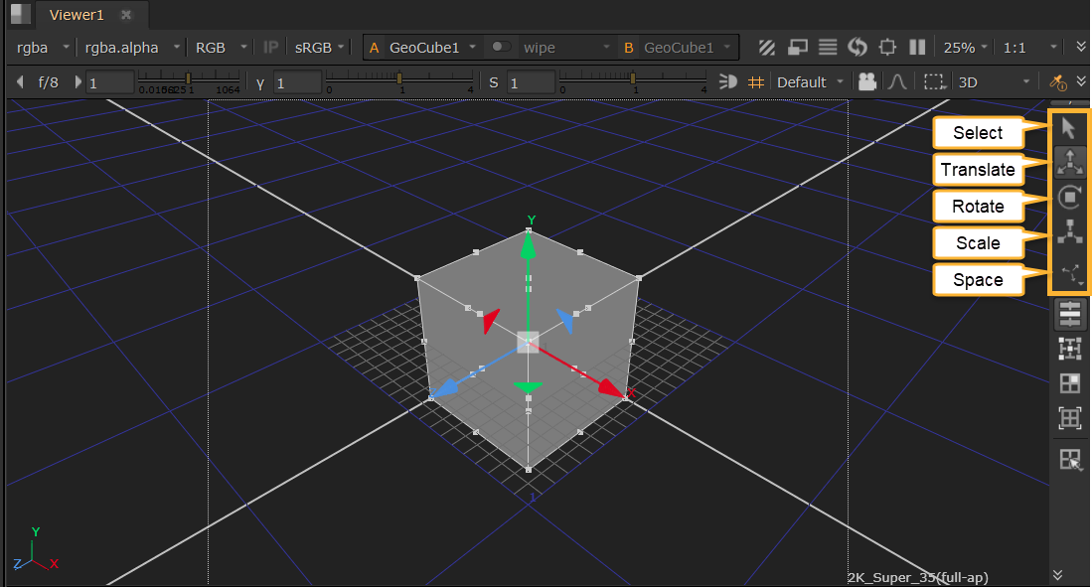Close the Viewer1 tab
Image resolution: width=1092 pixels, height=587 pixels.
pyautogui.click(x=126, y=15)
